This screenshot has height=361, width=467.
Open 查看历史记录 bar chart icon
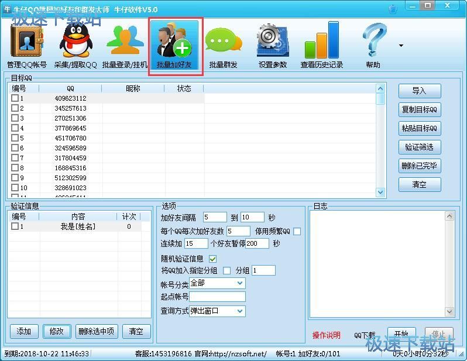tap(322, 40)
